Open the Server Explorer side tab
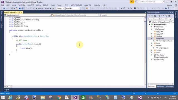This screenshot has height=100, width=178. coord(2,16)
